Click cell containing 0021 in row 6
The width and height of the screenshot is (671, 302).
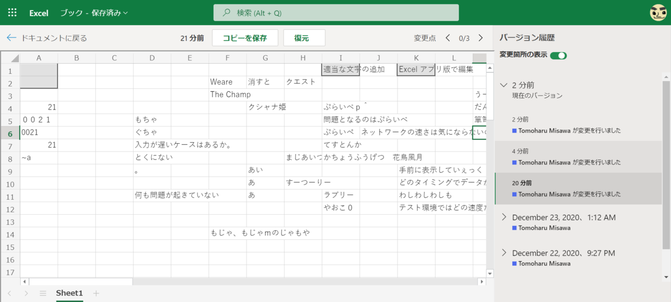[39, 133]
